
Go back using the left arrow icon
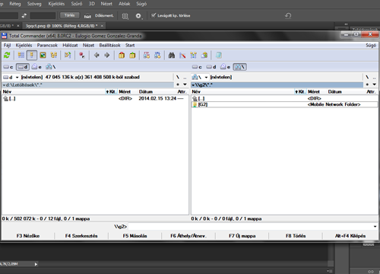(x=97, y=55)
